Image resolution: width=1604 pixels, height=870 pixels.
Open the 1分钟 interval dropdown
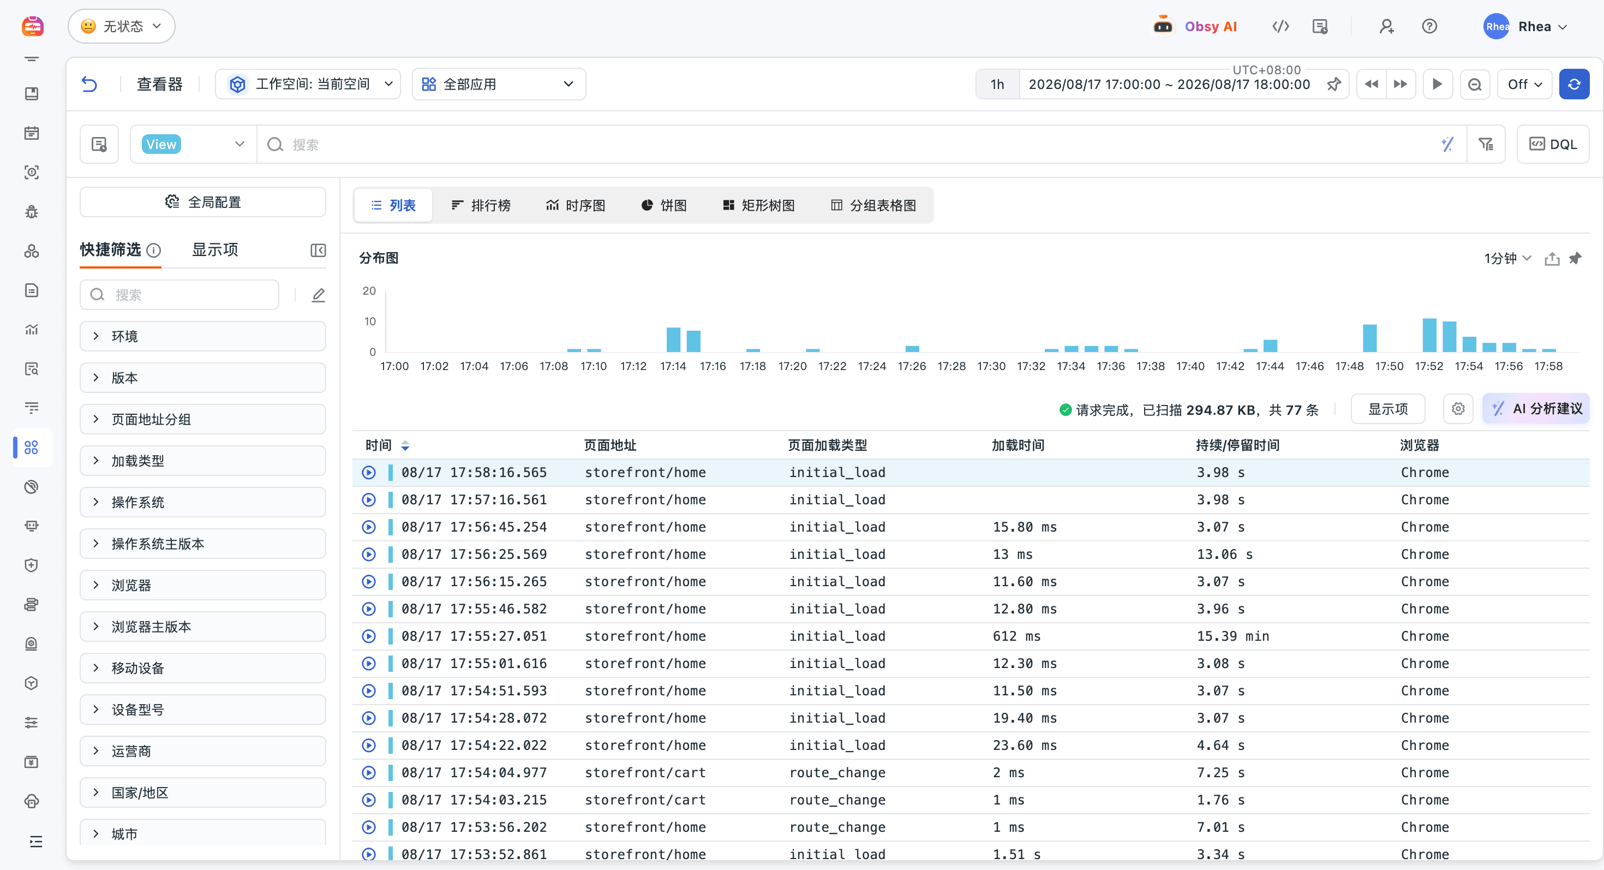tap(1507, 259)
